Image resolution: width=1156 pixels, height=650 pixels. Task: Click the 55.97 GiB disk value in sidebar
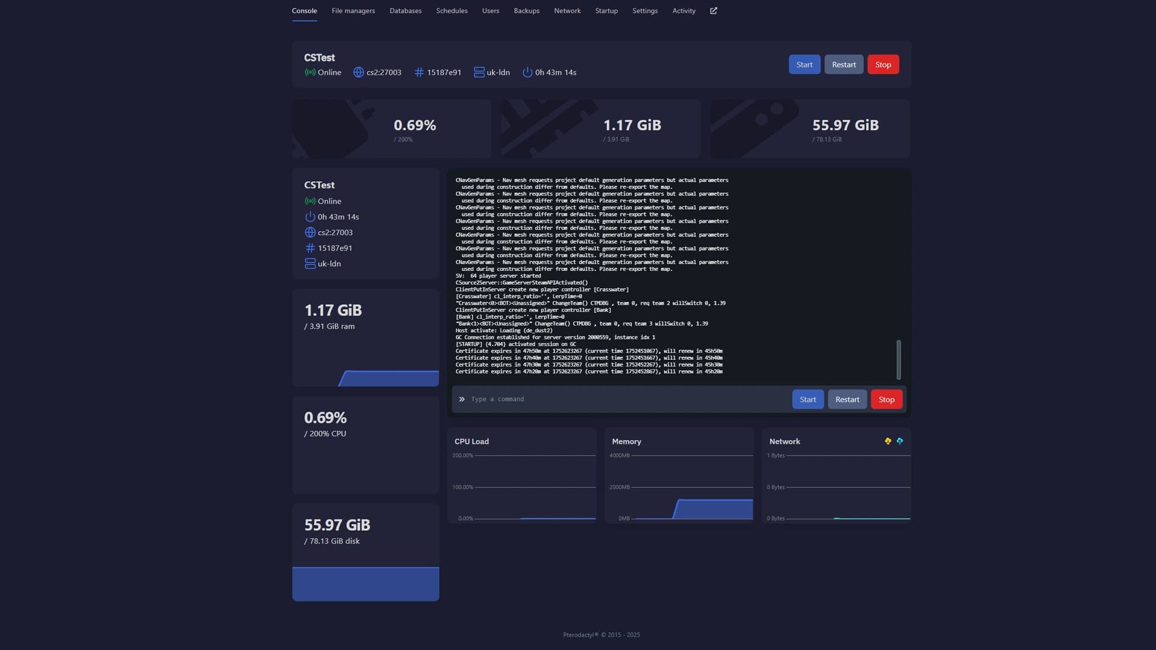[x=337, y=525]
